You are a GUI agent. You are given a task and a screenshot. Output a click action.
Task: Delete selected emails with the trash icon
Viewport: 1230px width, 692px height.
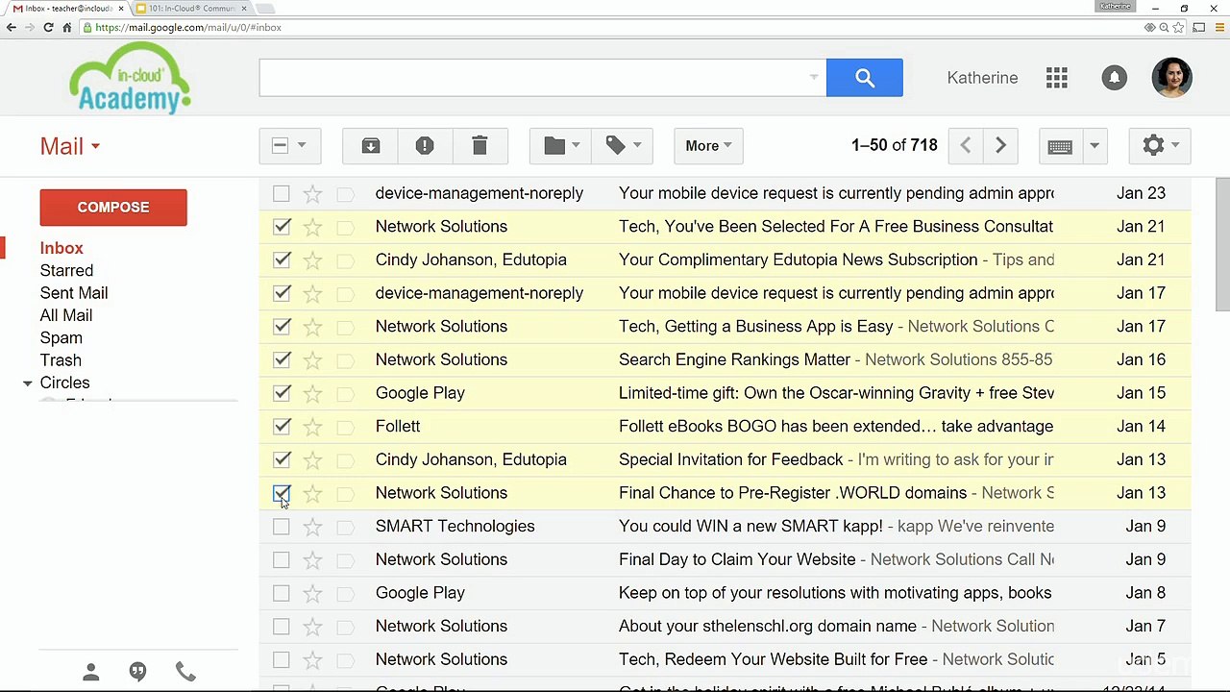(480, 146)
